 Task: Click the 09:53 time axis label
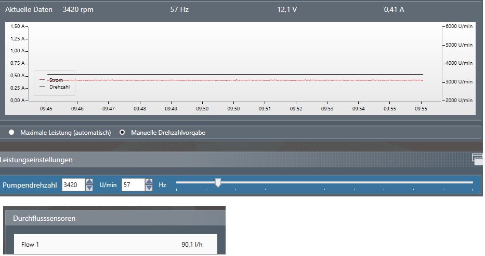click(327, 109)
